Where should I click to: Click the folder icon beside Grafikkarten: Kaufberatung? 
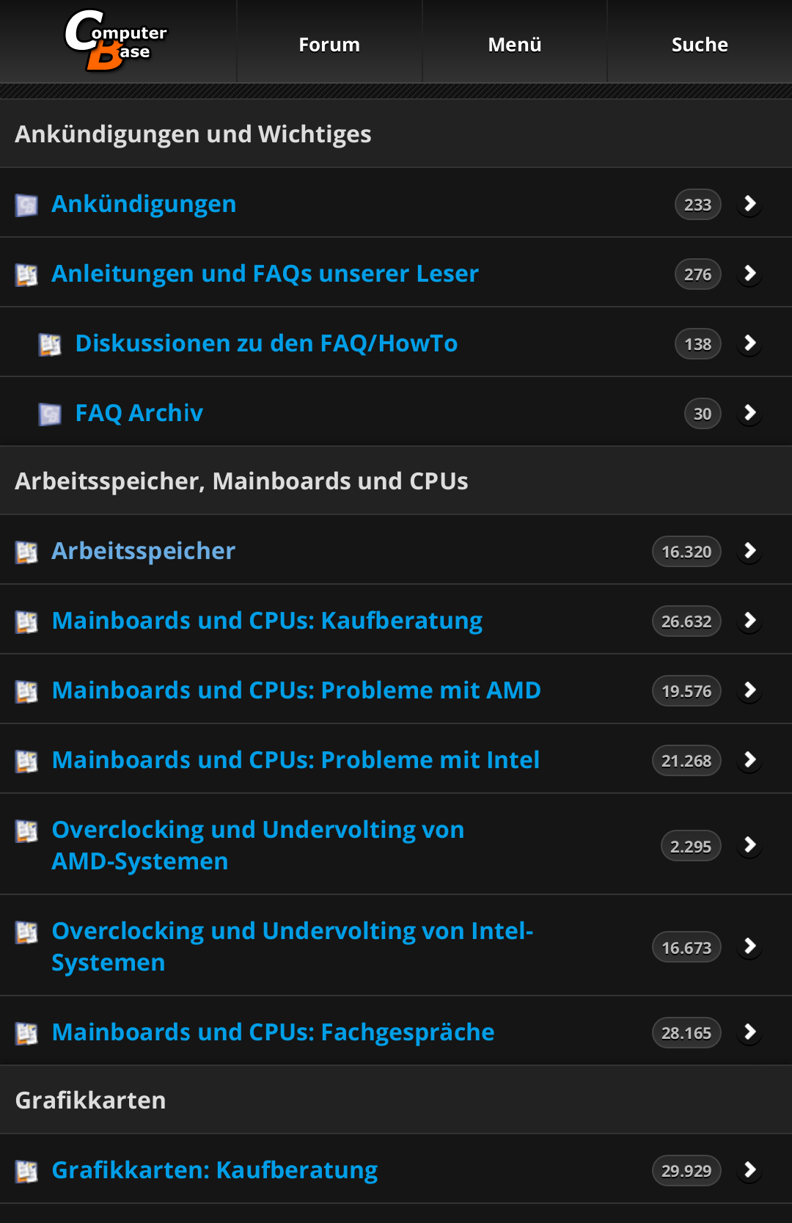coord(27,1171)
